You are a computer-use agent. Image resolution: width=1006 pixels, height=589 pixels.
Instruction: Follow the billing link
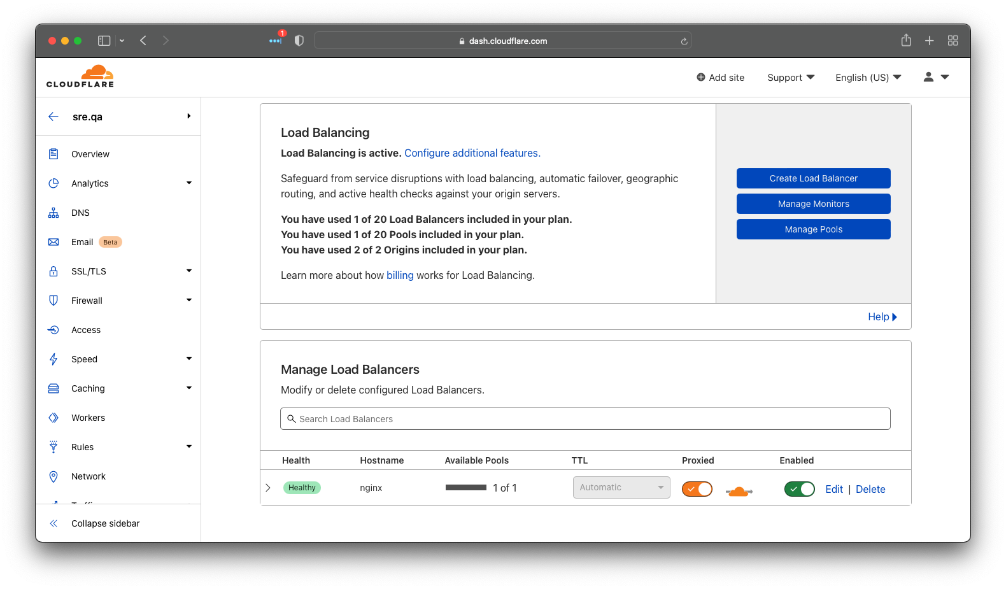click(x=400, y=275)
